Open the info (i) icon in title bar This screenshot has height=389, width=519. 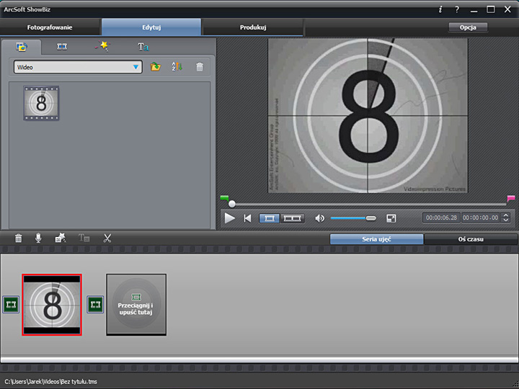[440, 9]
